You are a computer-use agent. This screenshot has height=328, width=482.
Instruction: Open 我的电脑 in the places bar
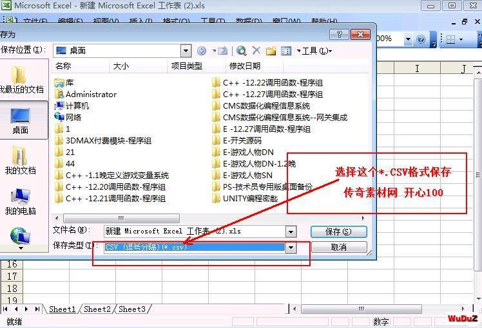pos(20,201)
